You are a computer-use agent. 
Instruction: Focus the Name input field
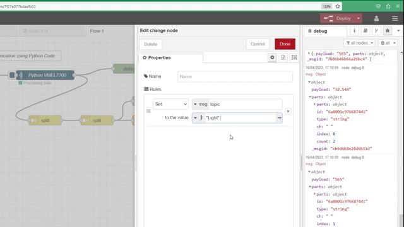tap(235, 76)
